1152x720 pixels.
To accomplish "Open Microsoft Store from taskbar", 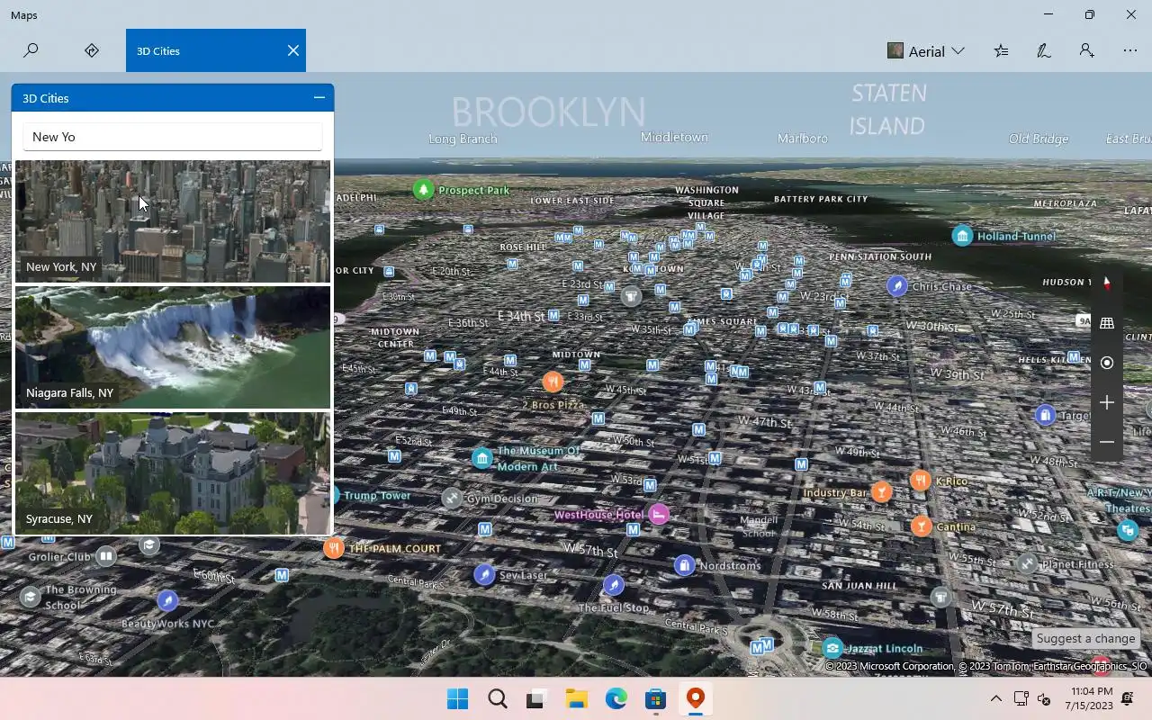I will 655,698.
